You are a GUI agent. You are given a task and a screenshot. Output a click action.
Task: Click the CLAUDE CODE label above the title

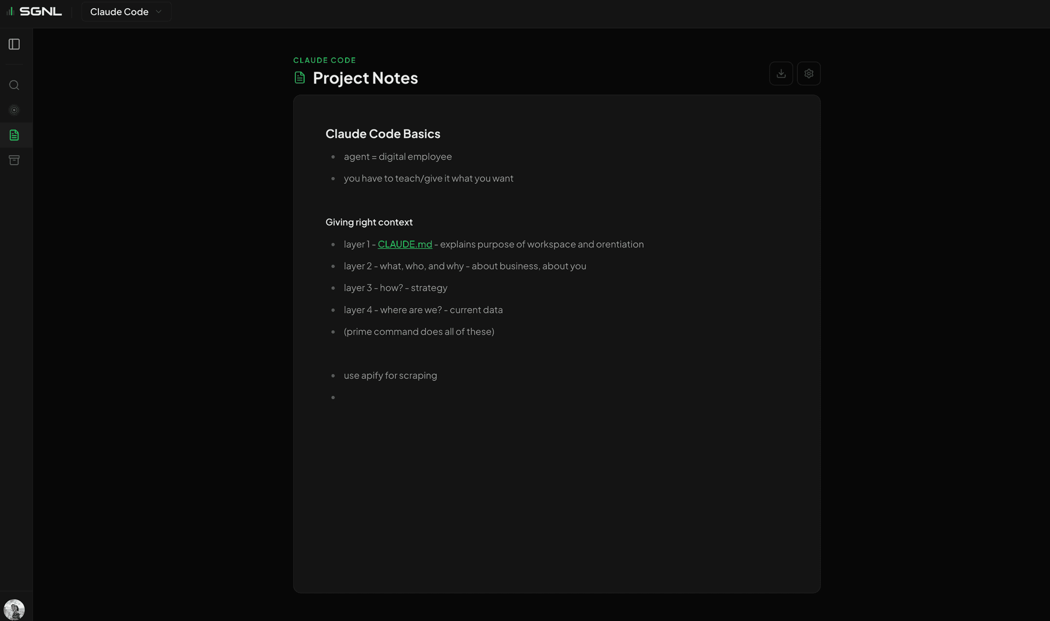click(x=324, y=60)
